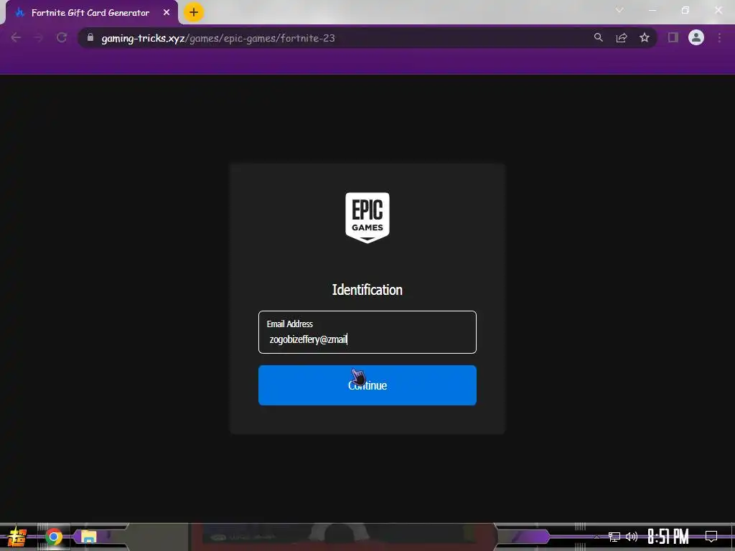The height and width of the screenshot is (551, 735).
Task: Restore down the Chrome window
Action: pyautogui.click(x=685, y=10)
